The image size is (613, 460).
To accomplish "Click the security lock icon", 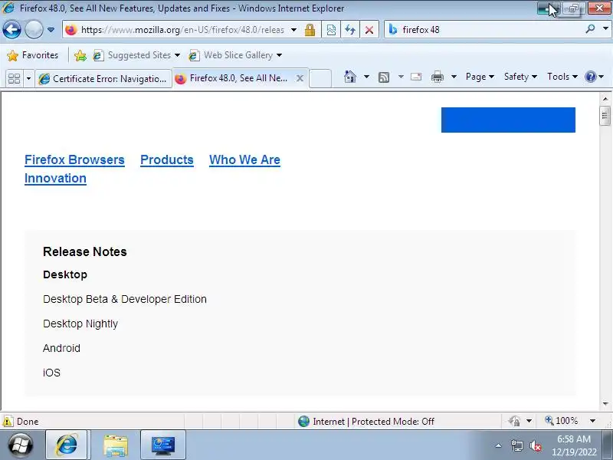I will pyautogui.click(x=310, y=30).
